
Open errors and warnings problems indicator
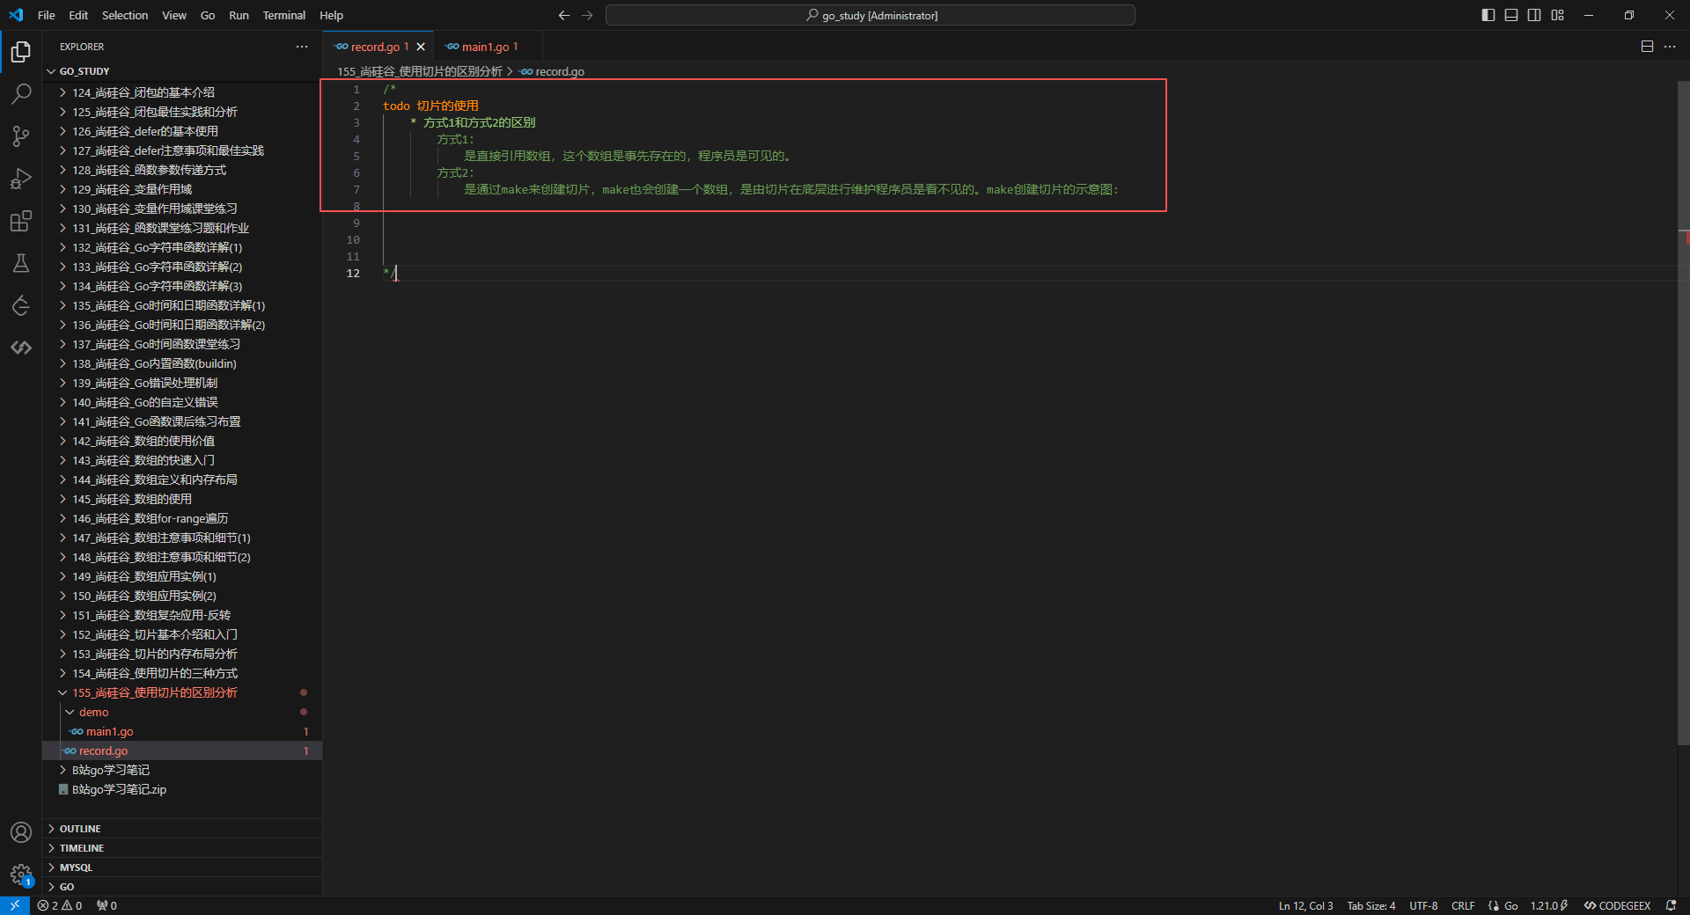(60, 905)
